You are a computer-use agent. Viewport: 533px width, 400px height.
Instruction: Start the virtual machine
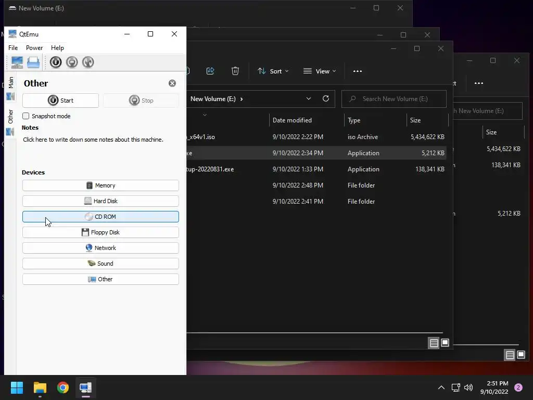pos(60,101)
